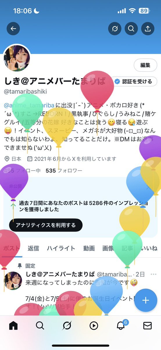The height and width of the screenshot is (350, 161).
Task: View the 535 フォロワー list
Action: pyautogui.click(x=64, y=171)
